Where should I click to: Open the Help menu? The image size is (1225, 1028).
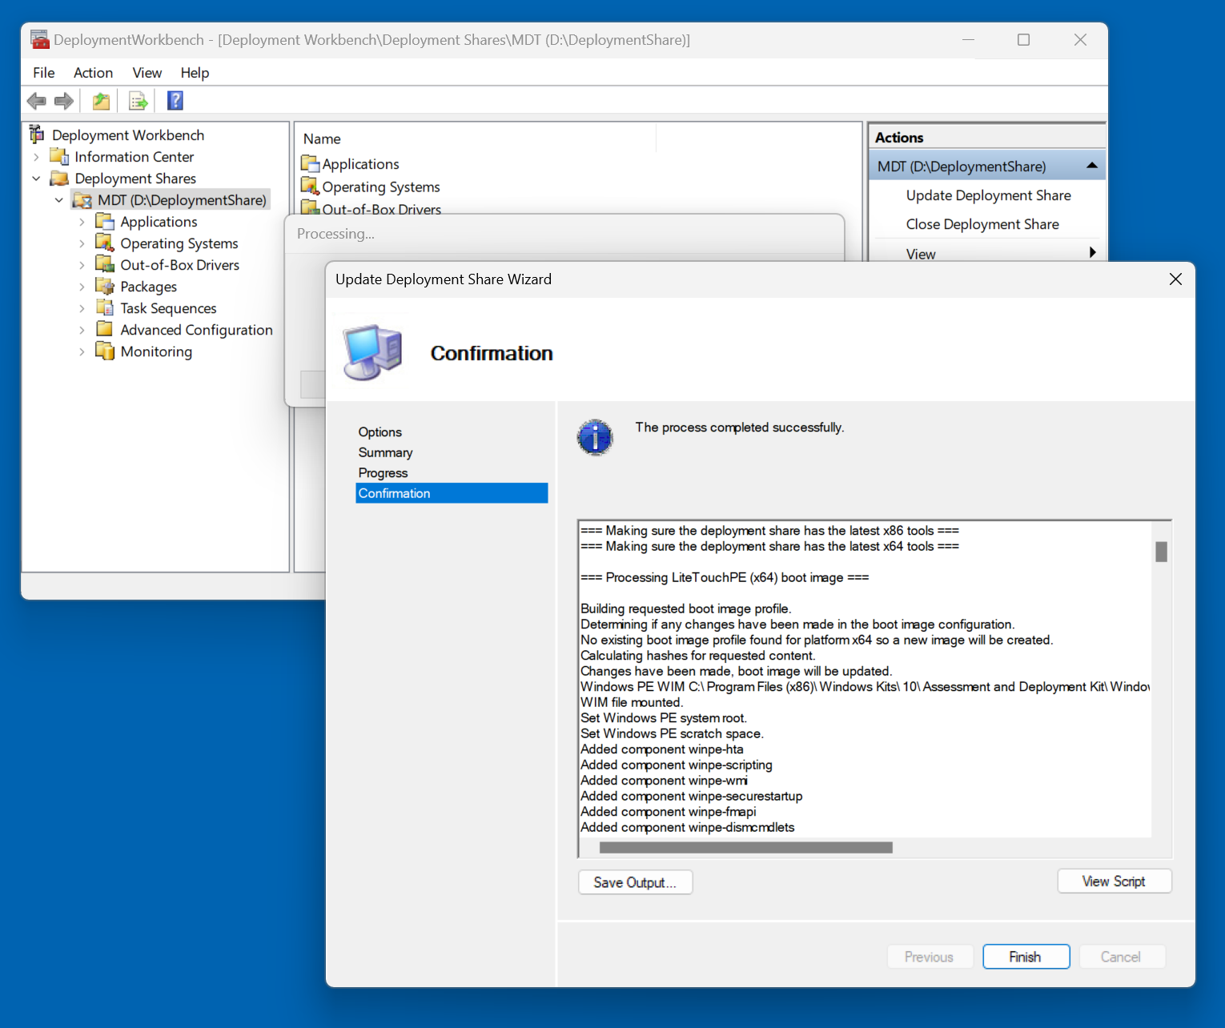click(195, 73)
